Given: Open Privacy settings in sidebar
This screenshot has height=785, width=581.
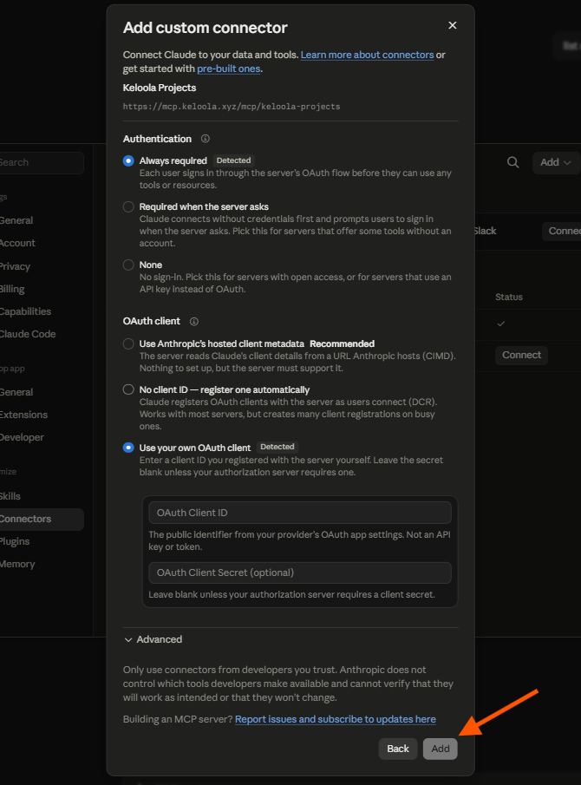Looking at the screenshot, I should [x=15, y=266].
